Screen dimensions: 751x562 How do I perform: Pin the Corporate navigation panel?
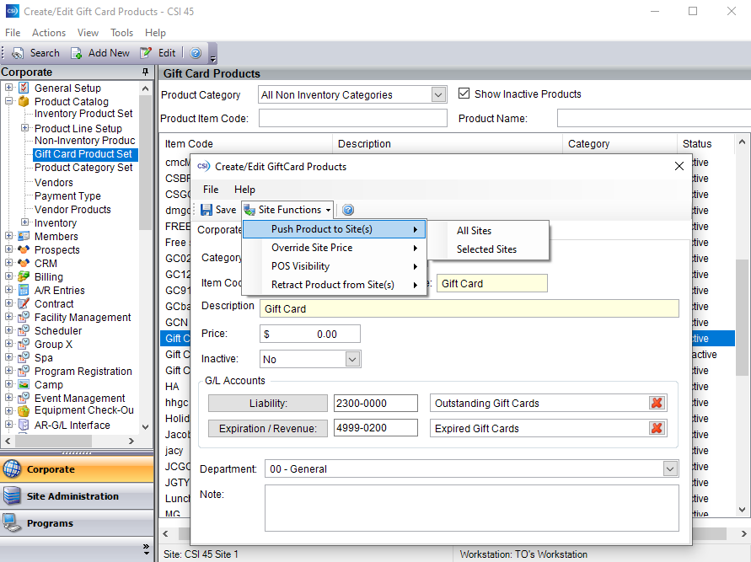(145, 72)
